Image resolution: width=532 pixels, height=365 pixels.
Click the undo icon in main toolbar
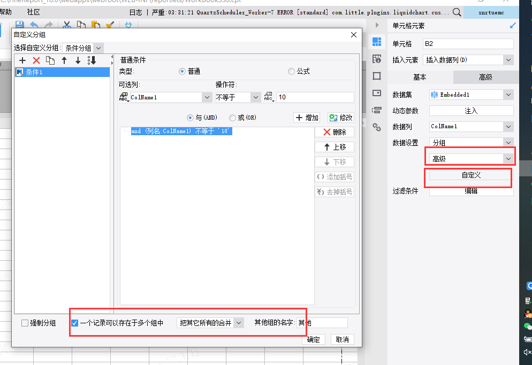34,25
